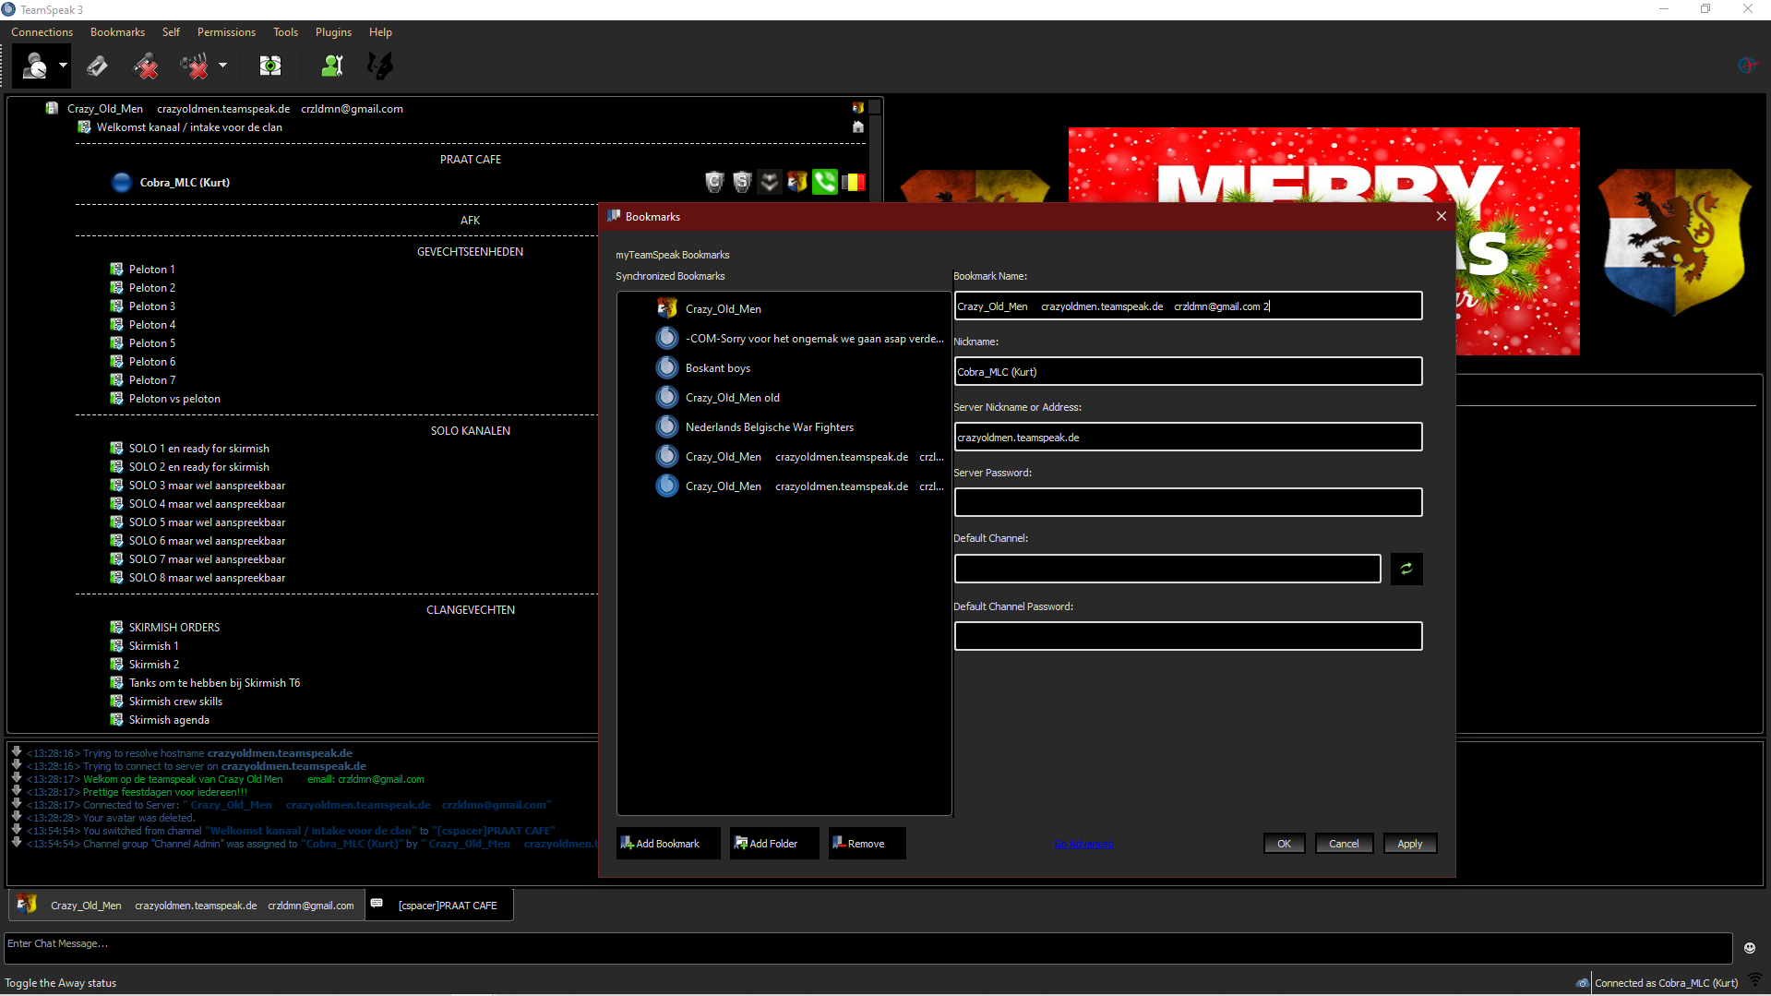Image resolution: width=1771 pixels, height=996 pixels.
Task: Click the Enter Chat Message field
Action: coord(868,948)
